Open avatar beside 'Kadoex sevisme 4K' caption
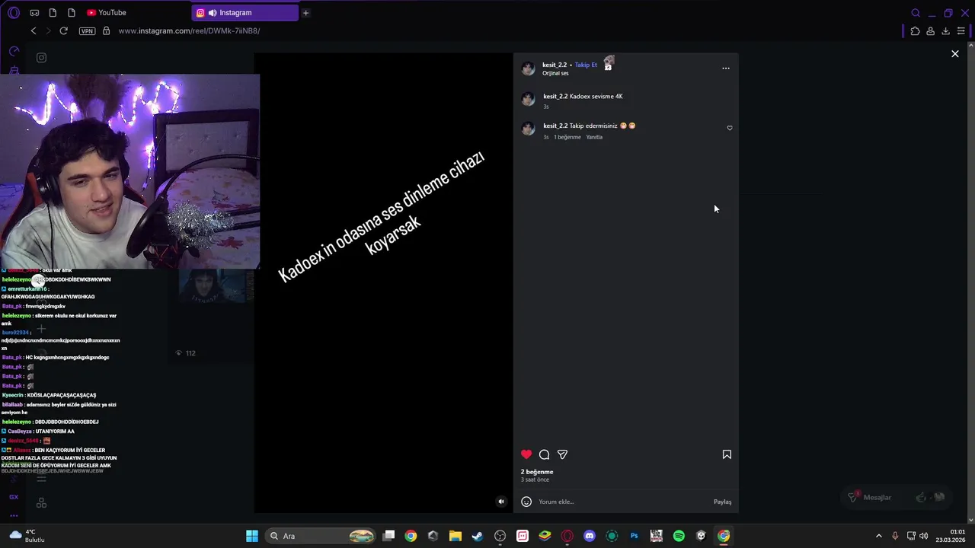 [x=528, y=99]
